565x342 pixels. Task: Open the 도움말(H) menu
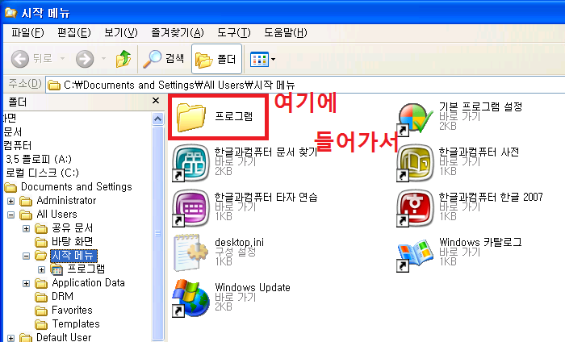pos(286,33)
